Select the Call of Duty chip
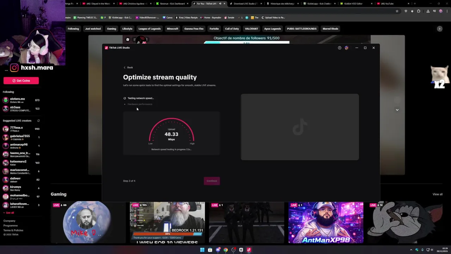 coord(232,29)
